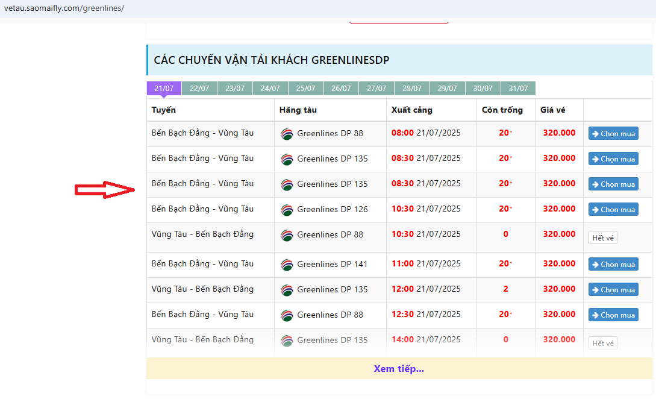Click the remaining seats value 2

(506, 289)
